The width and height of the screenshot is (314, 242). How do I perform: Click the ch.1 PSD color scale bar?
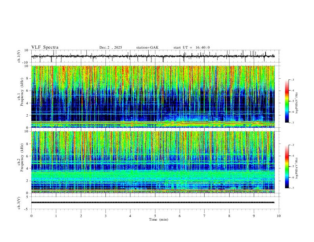pos(287,101)
